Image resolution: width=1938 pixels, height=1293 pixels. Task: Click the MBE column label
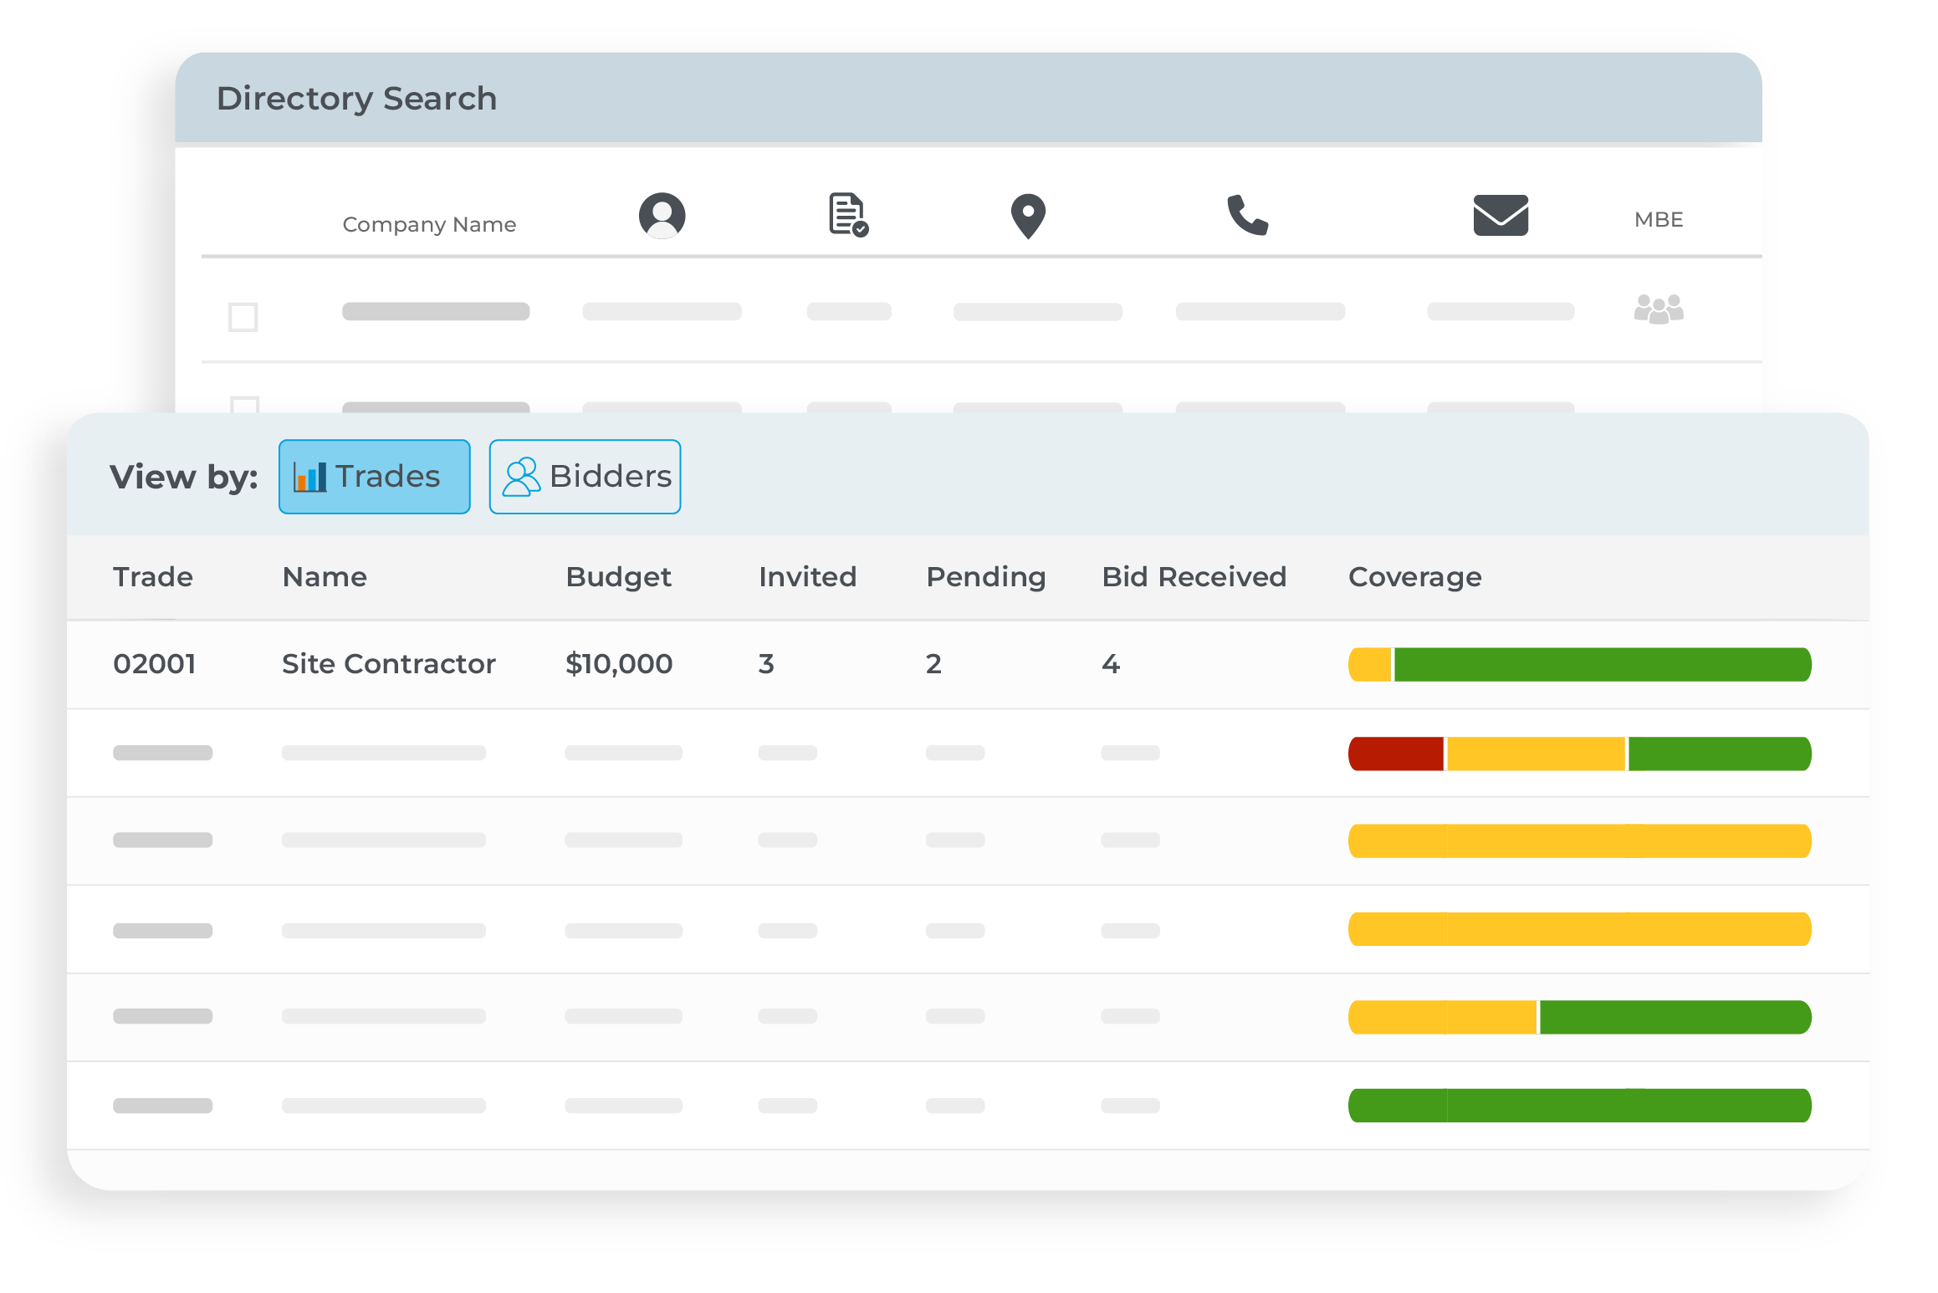(x=1659, y=219)
